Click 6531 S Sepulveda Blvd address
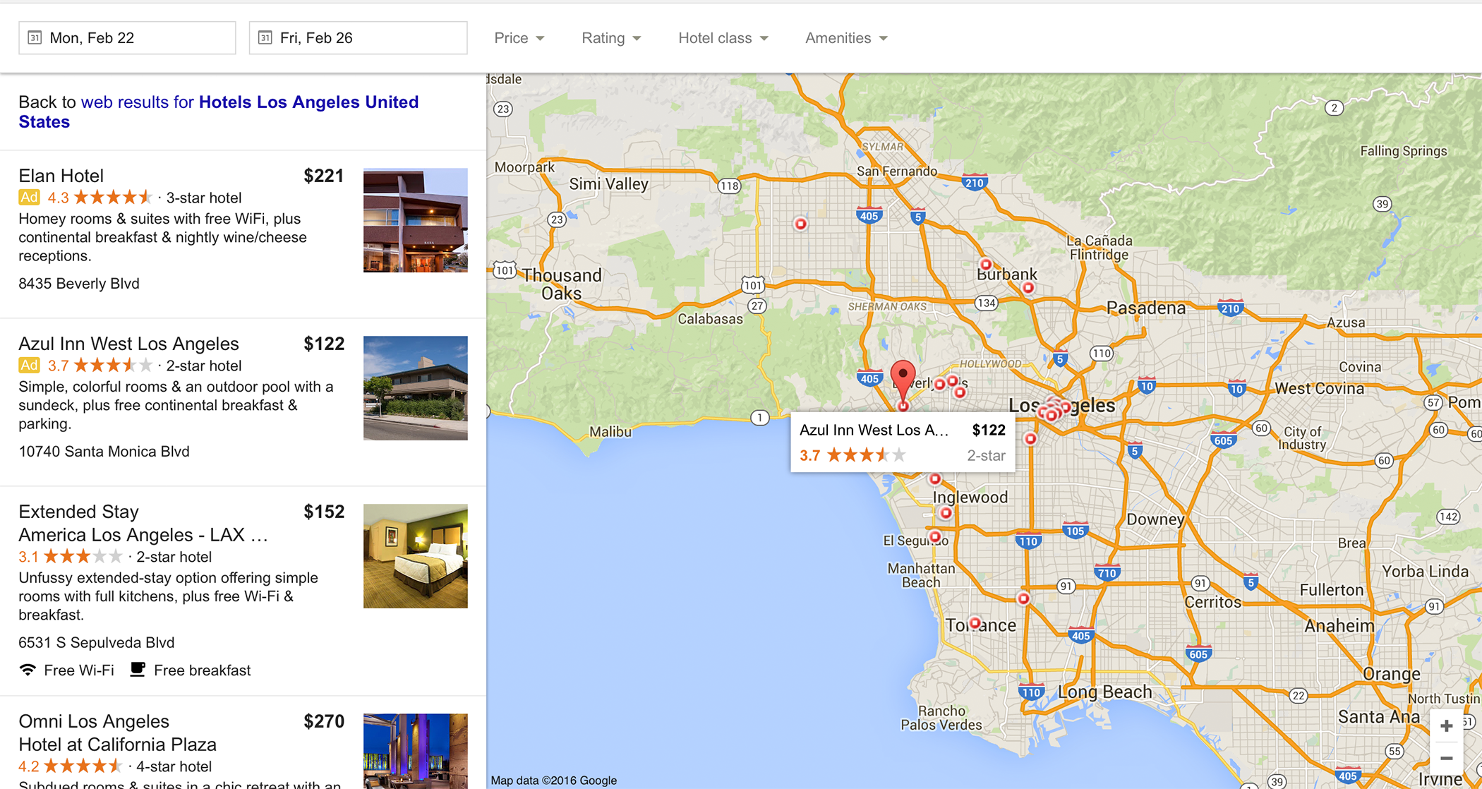 click(x=97, y=643)
